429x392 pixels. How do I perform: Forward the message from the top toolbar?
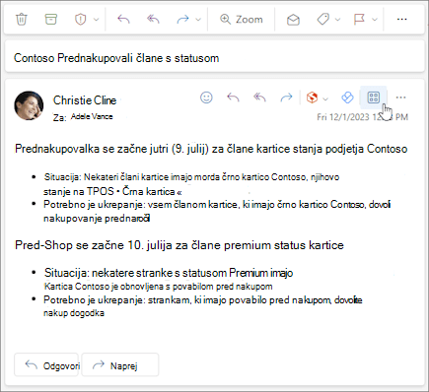point(182,20)
